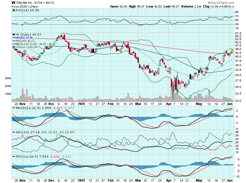
Task: Click the PPO signal value 6.602
Action: [55, 156]
